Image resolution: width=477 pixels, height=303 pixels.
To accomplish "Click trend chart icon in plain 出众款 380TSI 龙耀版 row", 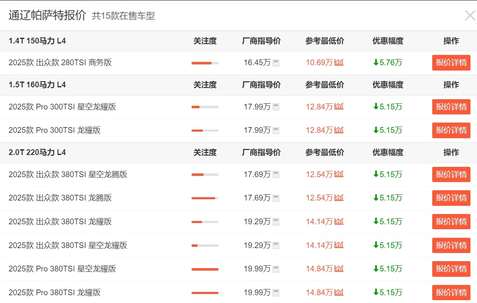I will coord(339,221).
